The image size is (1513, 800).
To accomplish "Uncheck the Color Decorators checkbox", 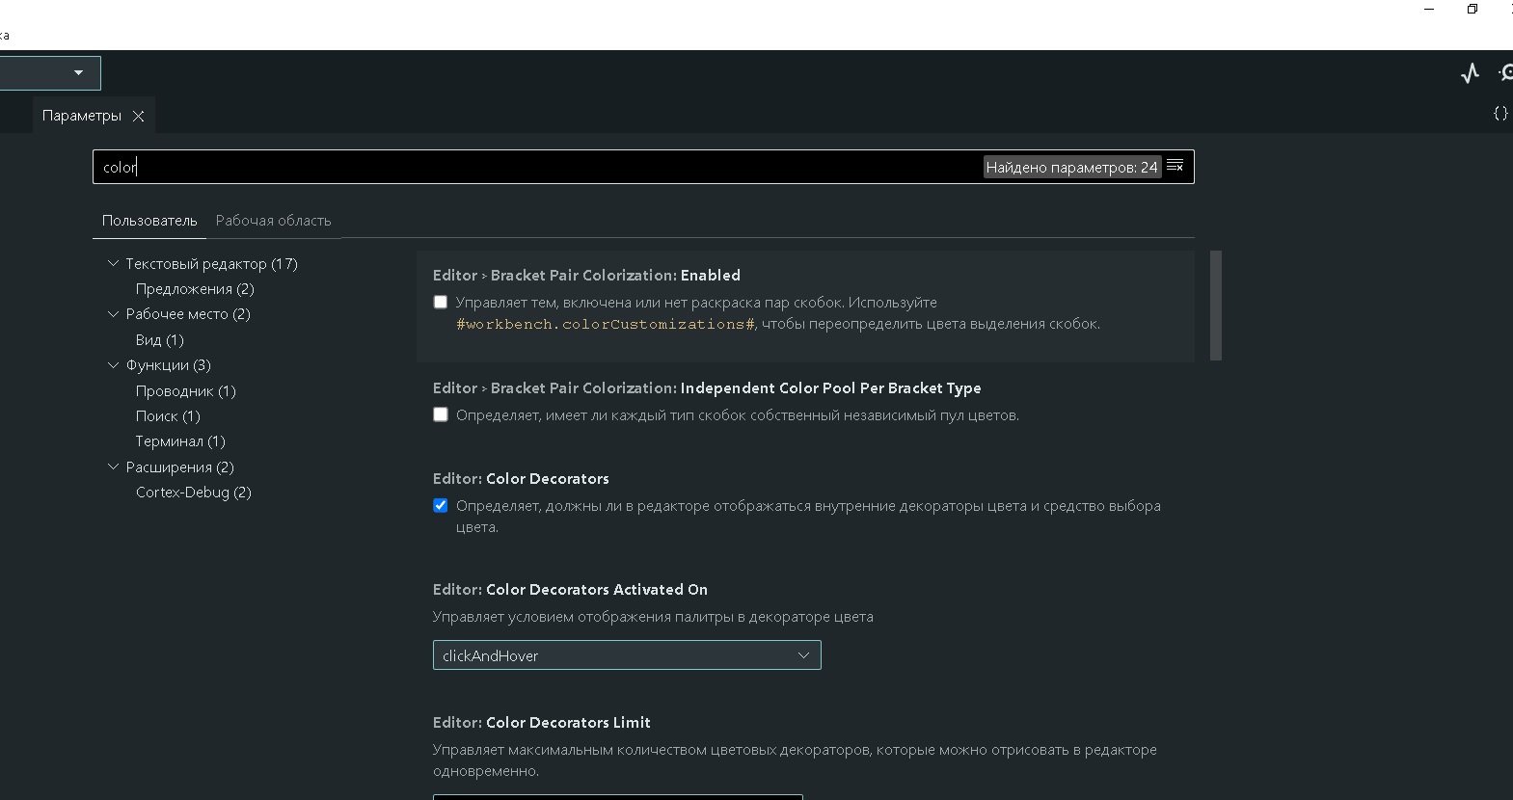I will 441,505.
